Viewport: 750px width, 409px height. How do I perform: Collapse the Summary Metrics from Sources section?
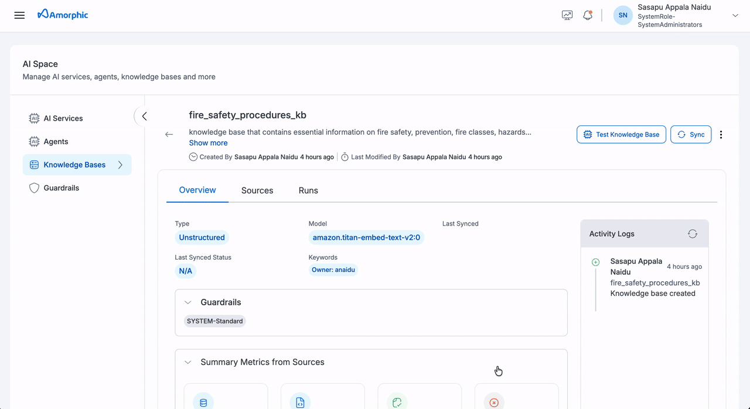[187, 362]
